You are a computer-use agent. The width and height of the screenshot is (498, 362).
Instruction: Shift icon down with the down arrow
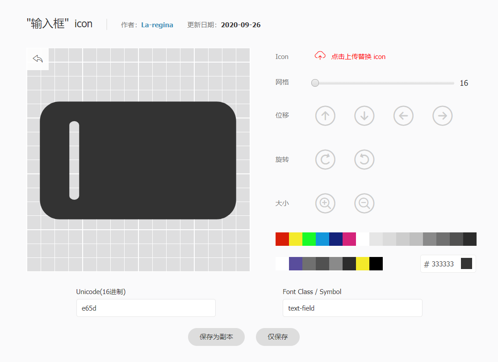tap(364, 116)
